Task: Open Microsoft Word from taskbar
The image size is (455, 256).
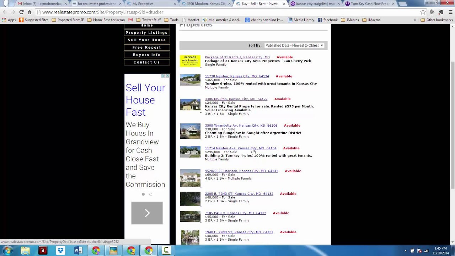Action: pos(78,251)
